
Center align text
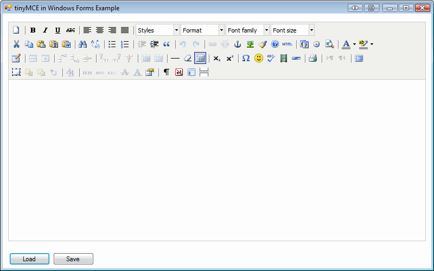100,30
